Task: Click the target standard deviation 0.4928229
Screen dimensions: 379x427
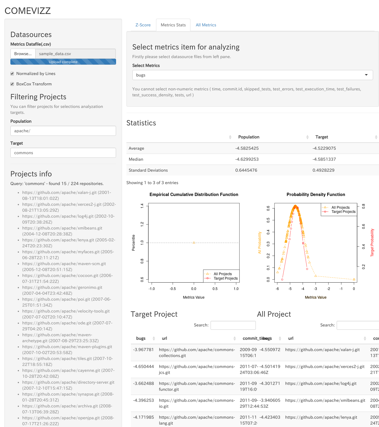Action: coord(323,170)
